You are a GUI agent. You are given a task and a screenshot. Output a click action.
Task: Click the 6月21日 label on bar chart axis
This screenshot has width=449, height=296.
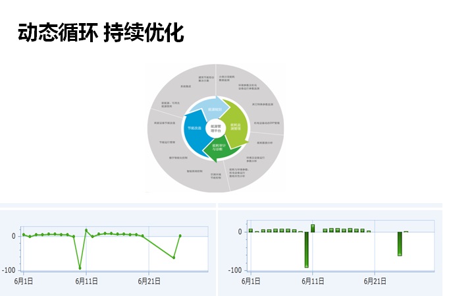[x=375, y=281]
